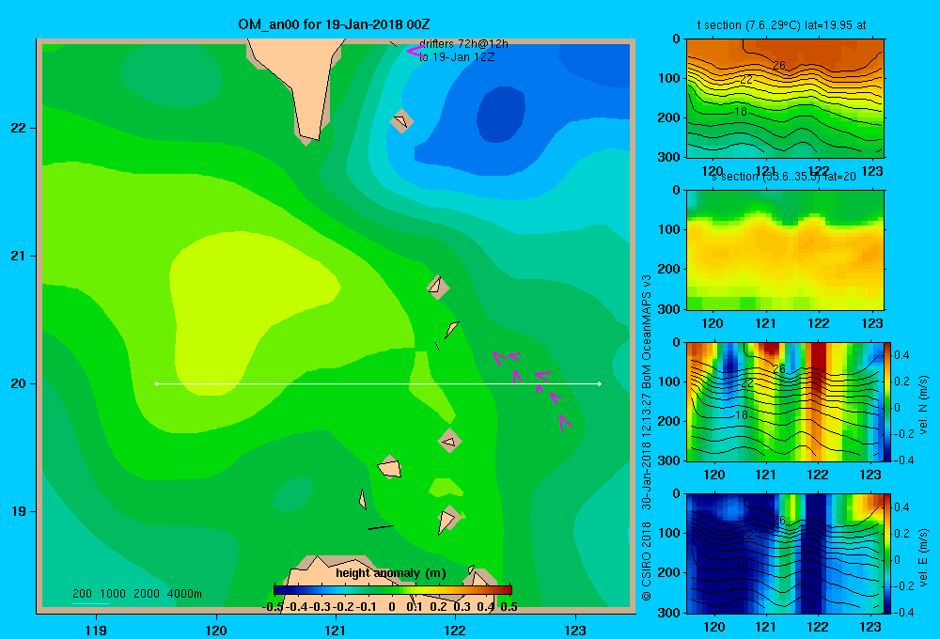Screen dimensions: 940x639
Task: Click latitude label 22 on the main map axis
Action: [19, 129]
